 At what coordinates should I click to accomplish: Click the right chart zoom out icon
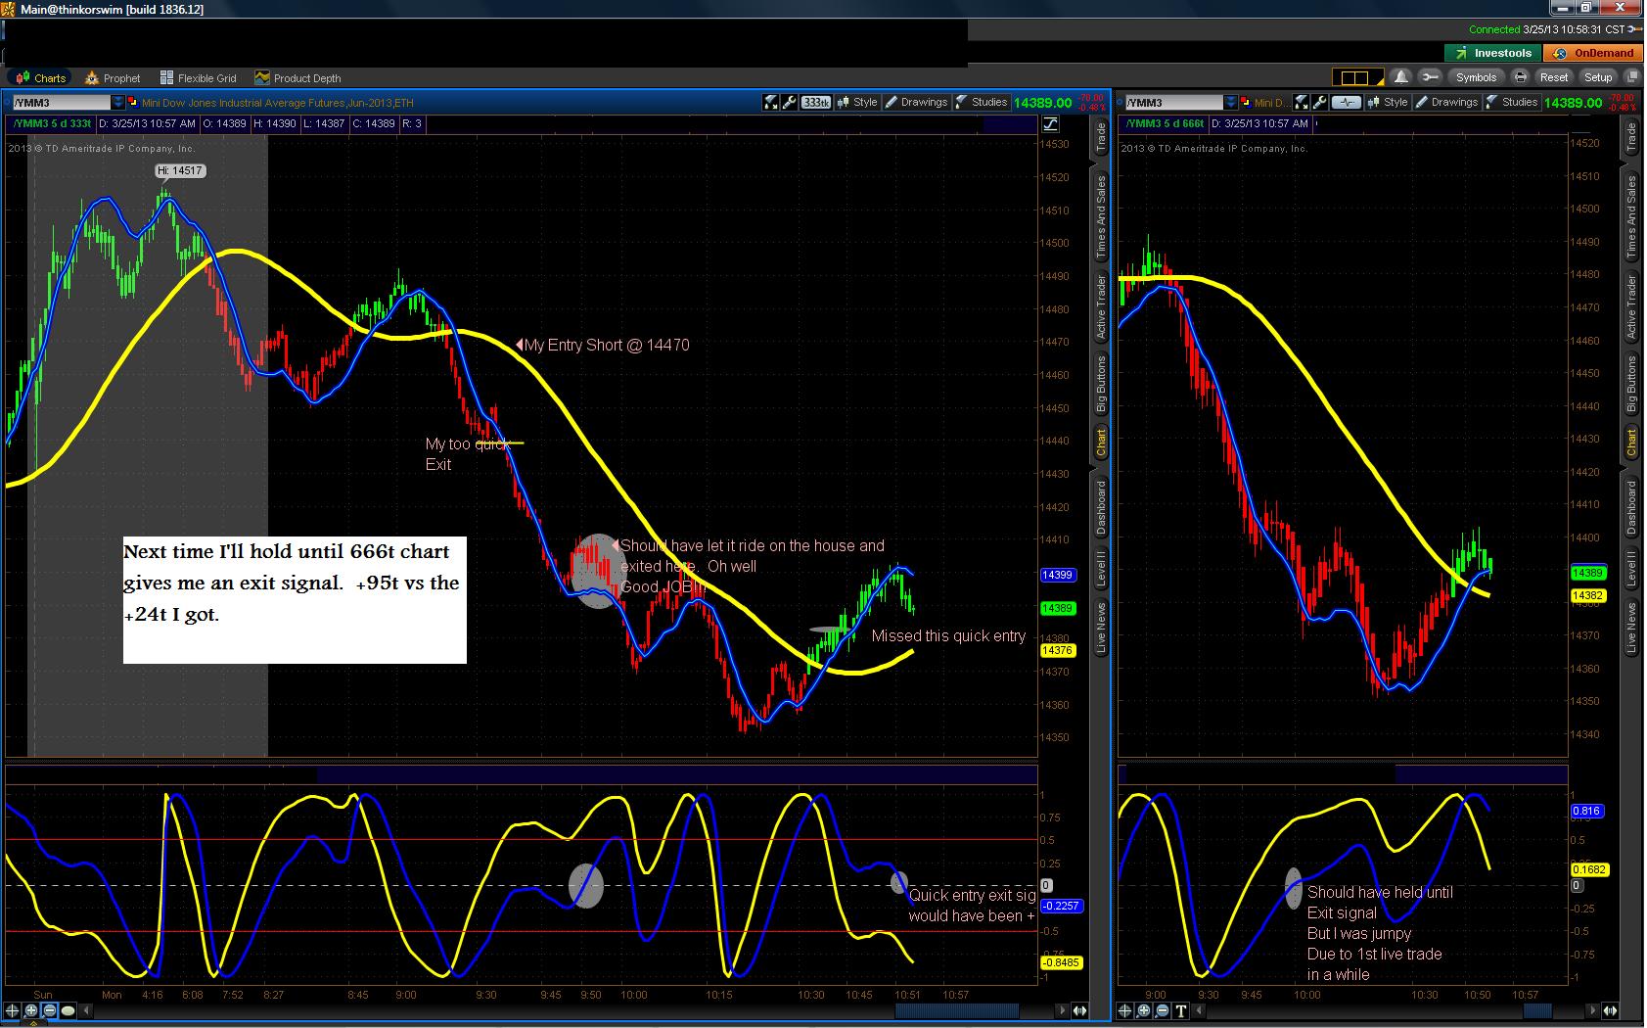(1163, 1010)
